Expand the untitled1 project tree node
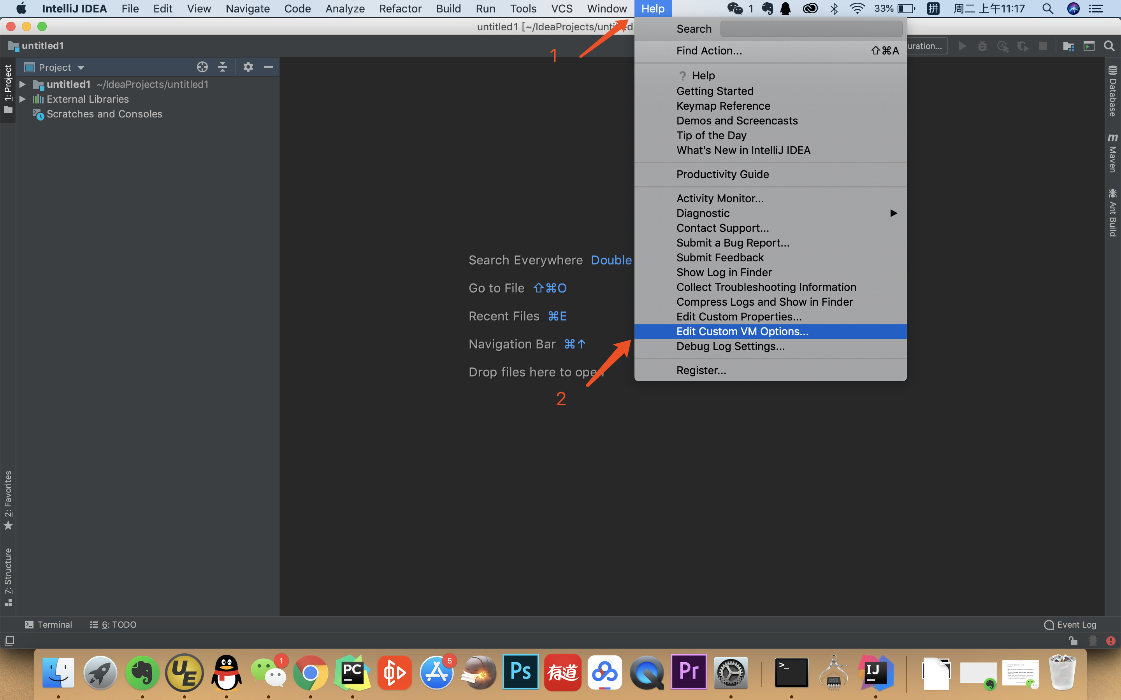The image size is (1121, 700). [22, 84]
